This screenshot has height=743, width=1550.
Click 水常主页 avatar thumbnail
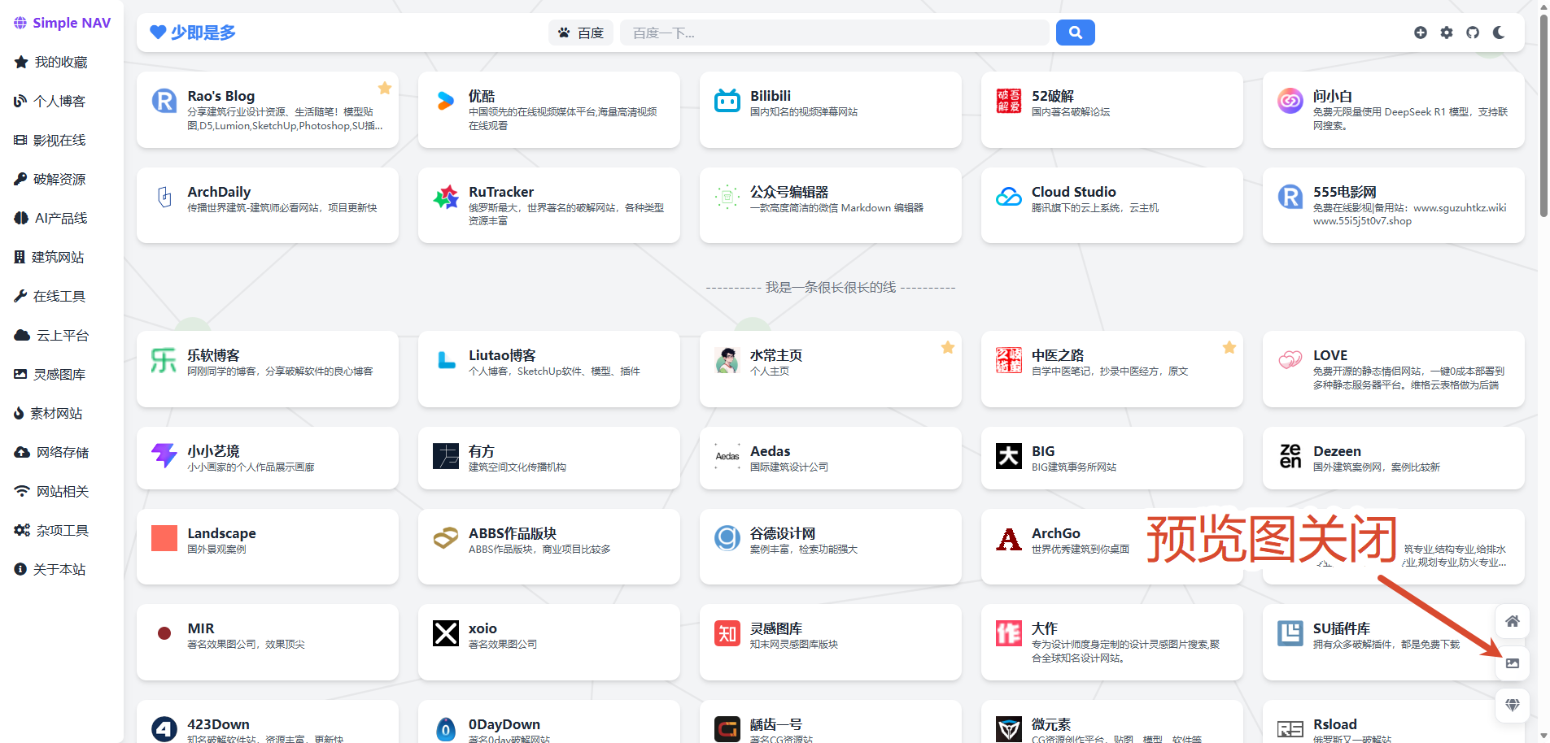click(727, 360)
